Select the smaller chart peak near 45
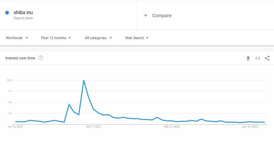Image resolution: width=274 pixels, height=145 pixels. (69, 104)
